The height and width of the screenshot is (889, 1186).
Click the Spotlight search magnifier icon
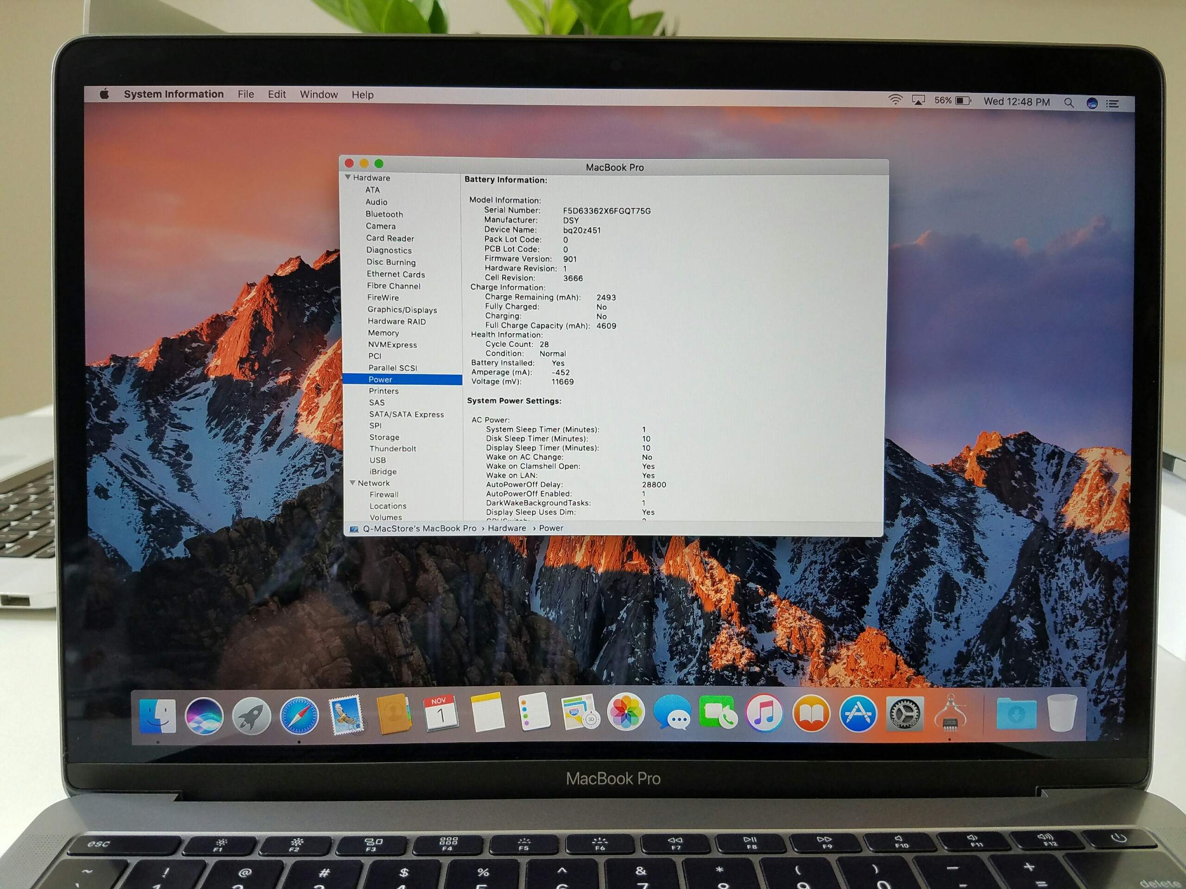click(x=1069, y=102)
